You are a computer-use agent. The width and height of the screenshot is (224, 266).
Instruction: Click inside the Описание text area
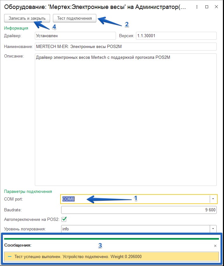click(125, 121)
